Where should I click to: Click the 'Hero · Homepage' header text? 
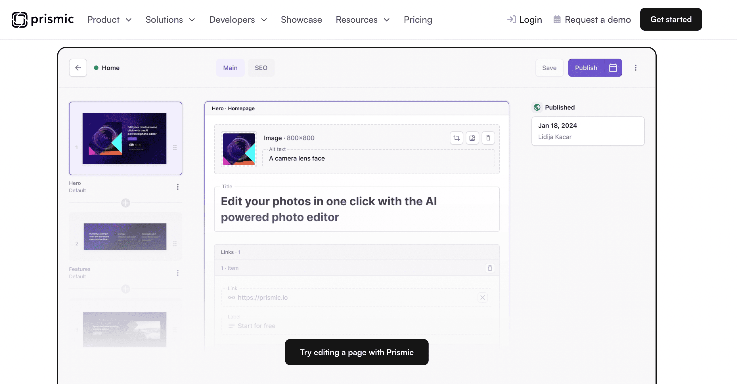click(233, 108)
